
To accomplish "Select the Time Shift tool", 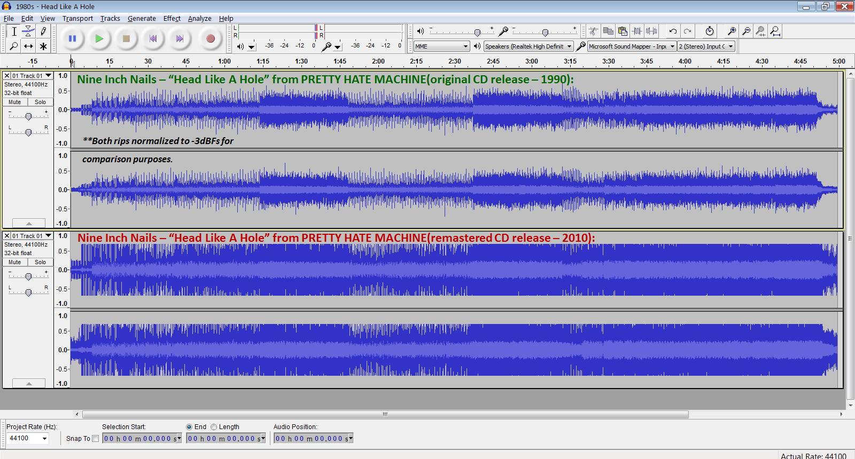I will pos(28,46).
